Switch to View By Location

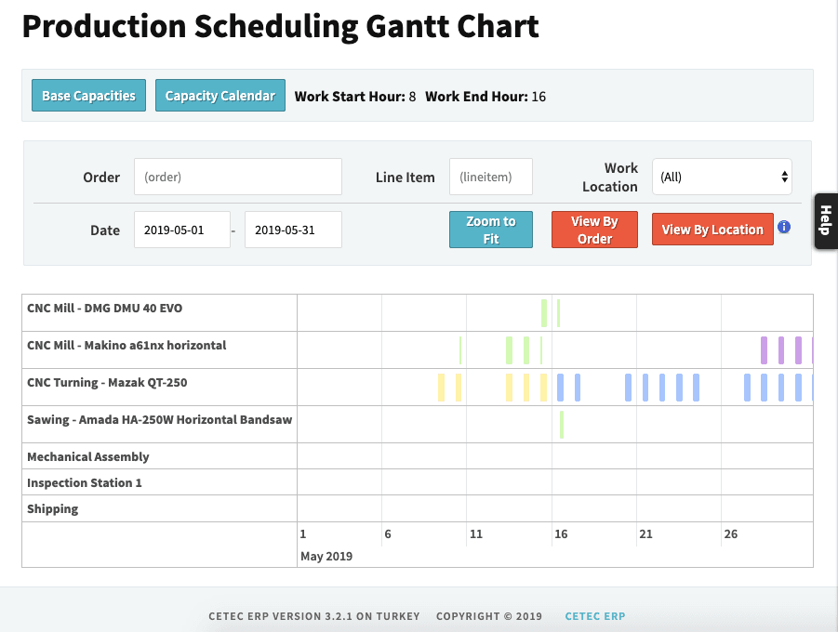(x=712, y=229)
